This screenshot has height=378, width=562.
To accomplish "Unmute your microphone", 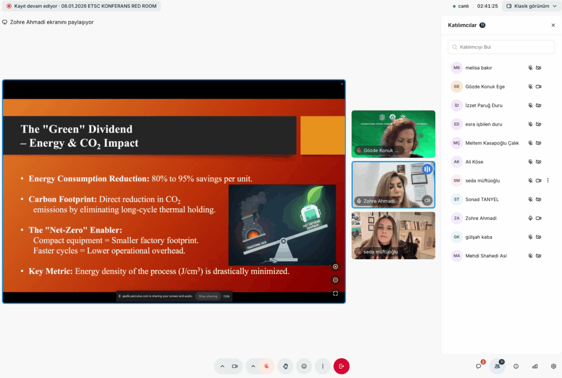I will point(266,366).
